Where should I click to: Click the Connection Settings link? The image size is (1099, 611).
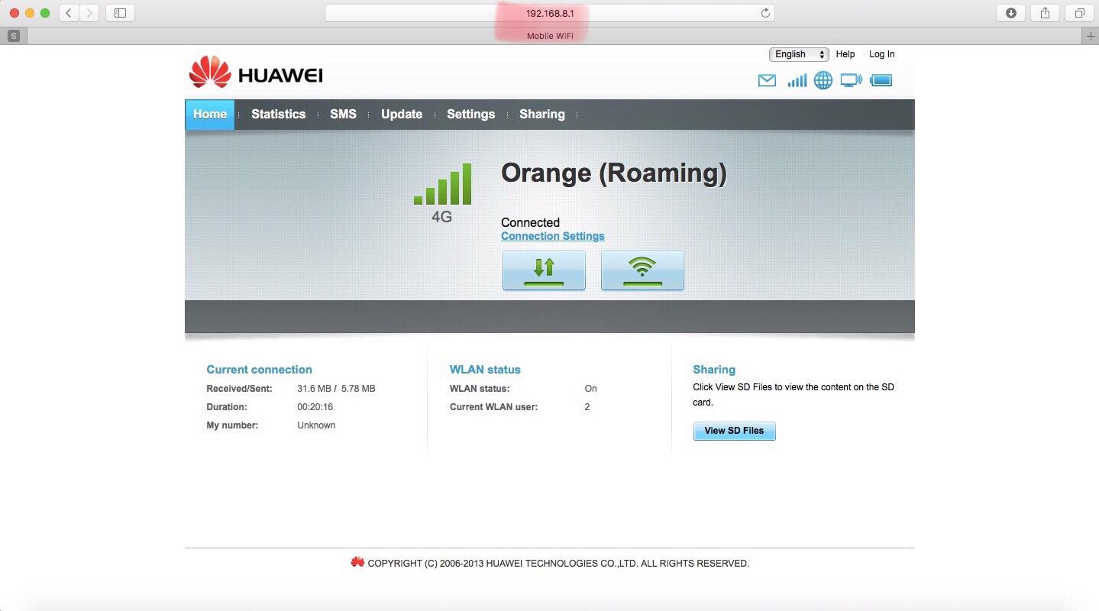(x=553, y=236)
